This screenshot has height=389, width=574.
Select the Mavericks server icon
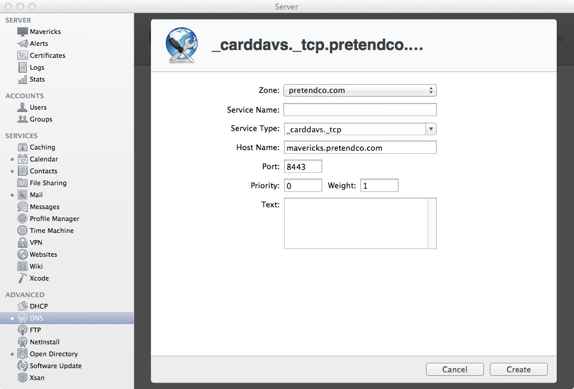22,32
